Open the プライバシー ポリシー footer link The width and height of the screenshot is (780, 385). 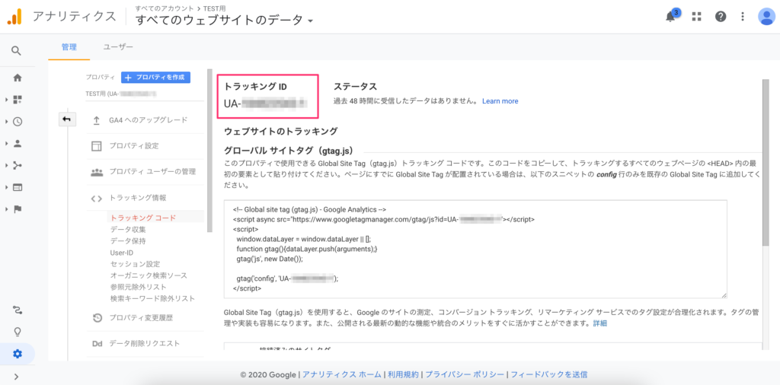[x=464, y=374]
